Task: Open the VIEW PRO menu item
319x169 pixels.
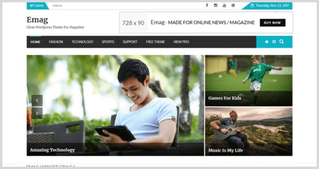Action: (x=181, y=42)
